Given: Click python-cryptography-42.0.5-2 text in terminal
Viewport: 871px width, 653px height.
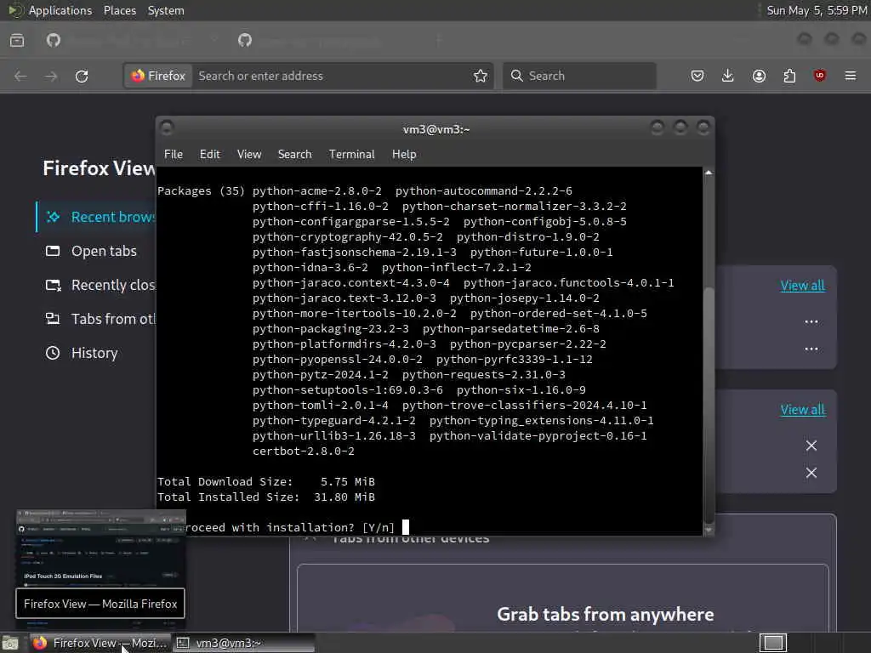Looking at the screenshot, I should coord(348,237).
